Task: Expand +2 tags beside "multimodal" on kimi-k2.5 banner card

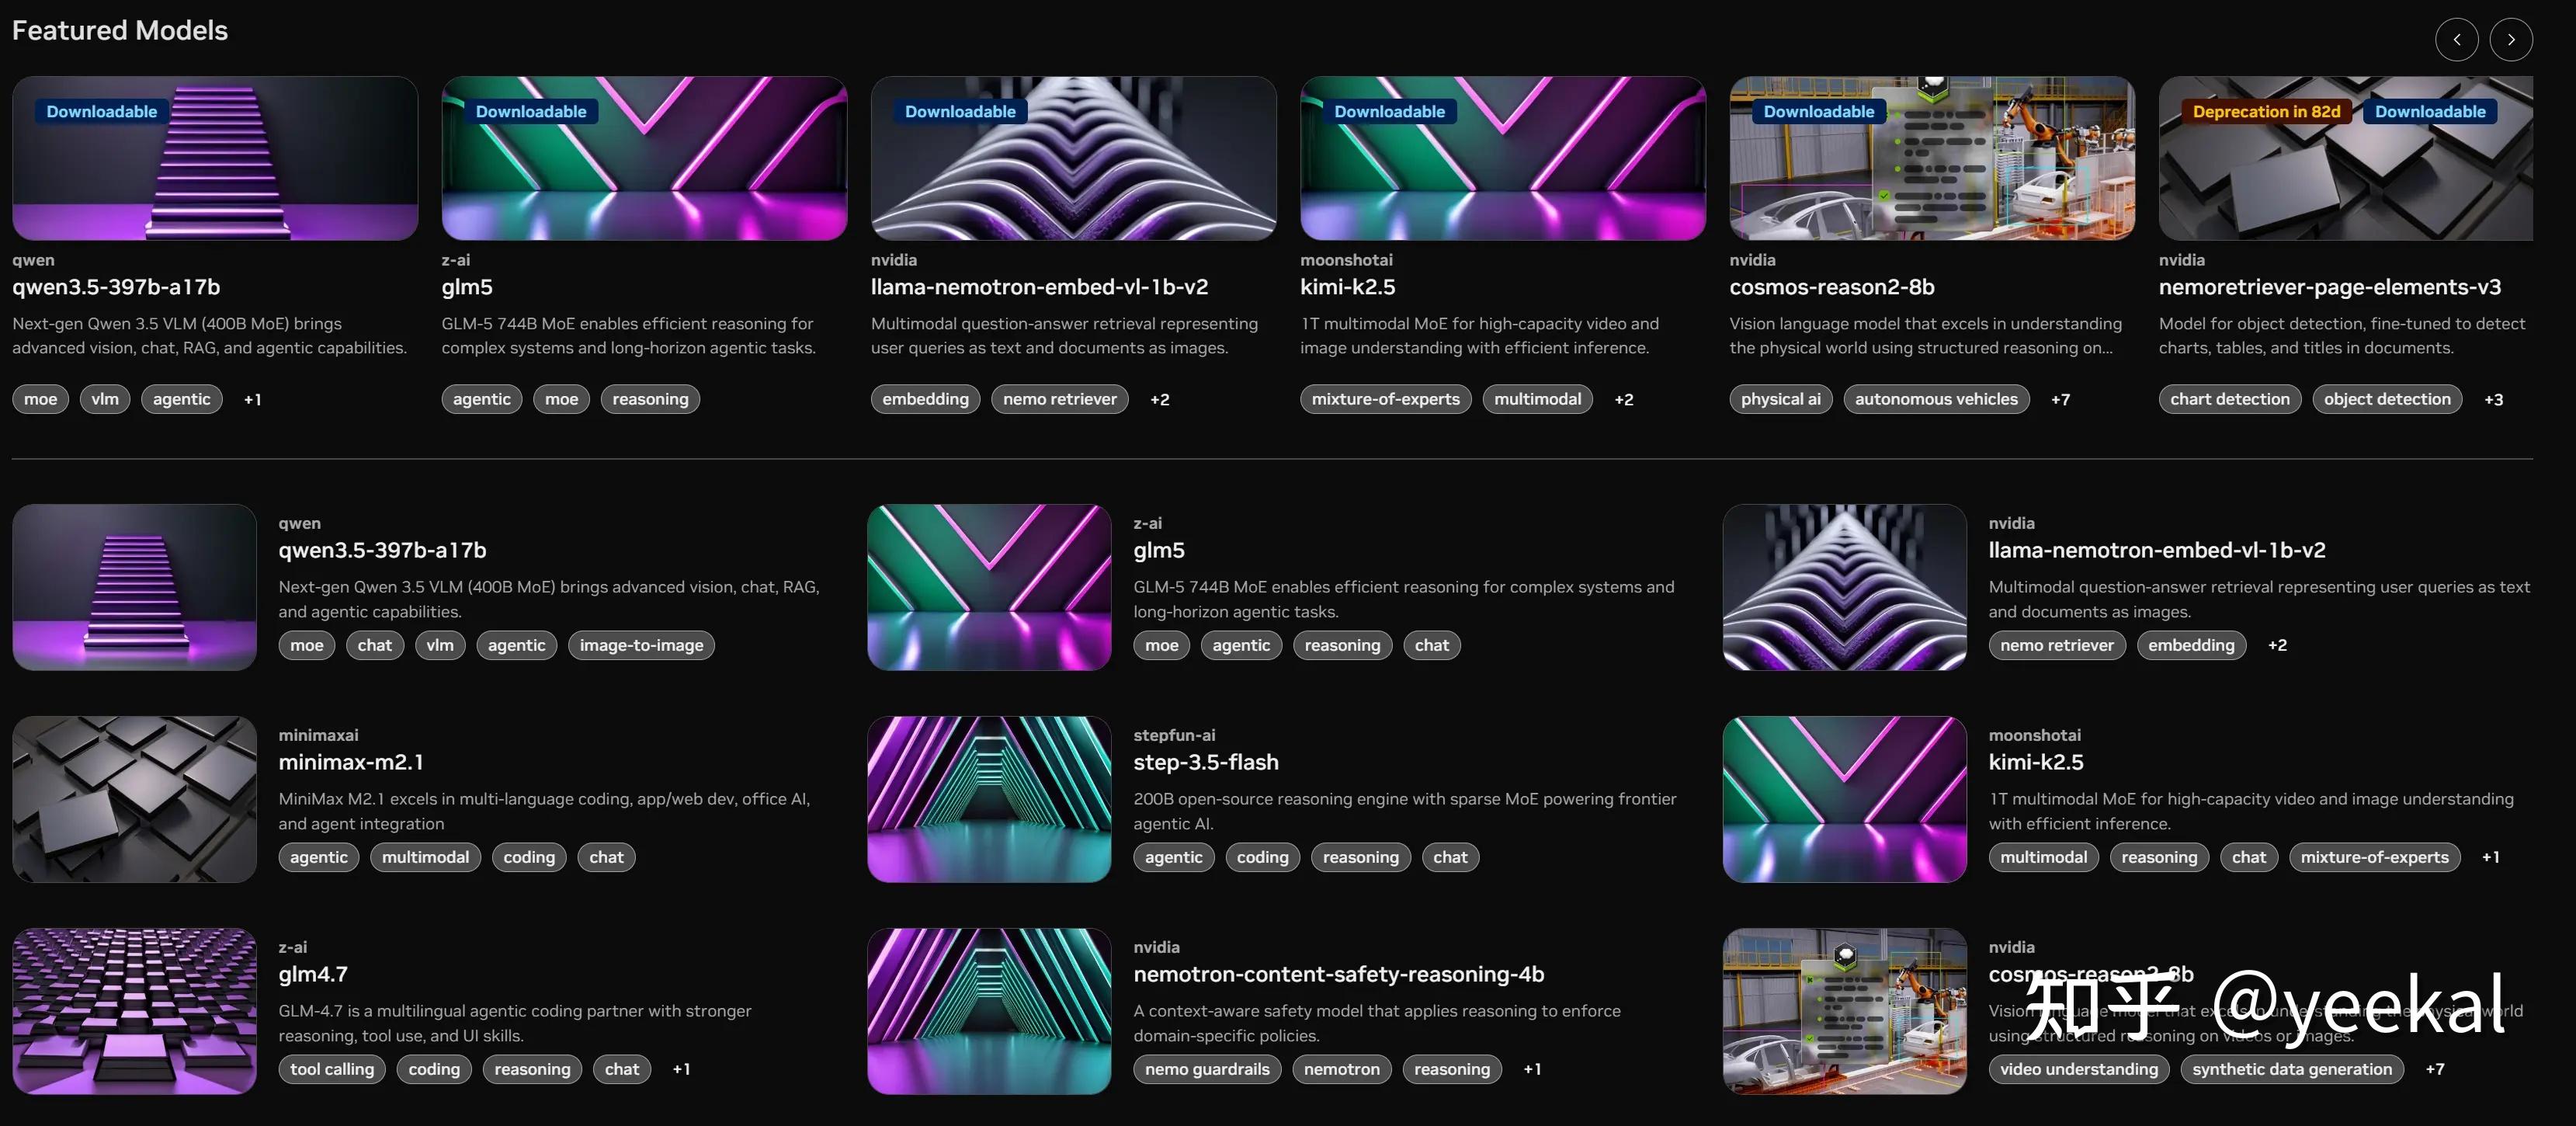Action: [1624, 399]
